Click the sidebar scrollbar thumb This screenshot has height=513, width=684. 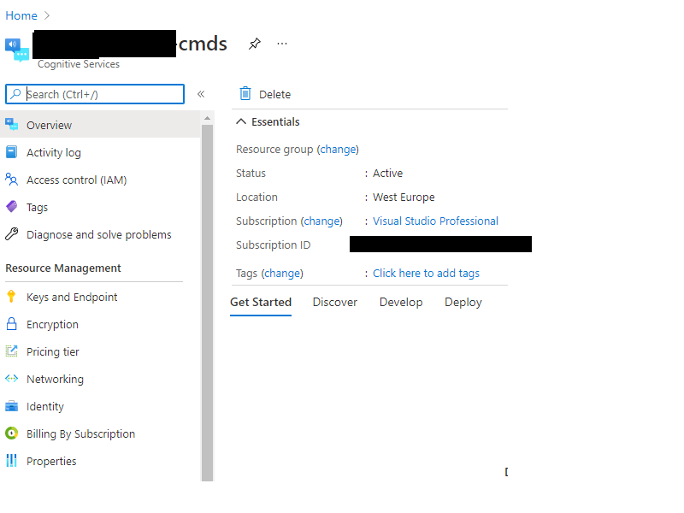pos(207,304)
